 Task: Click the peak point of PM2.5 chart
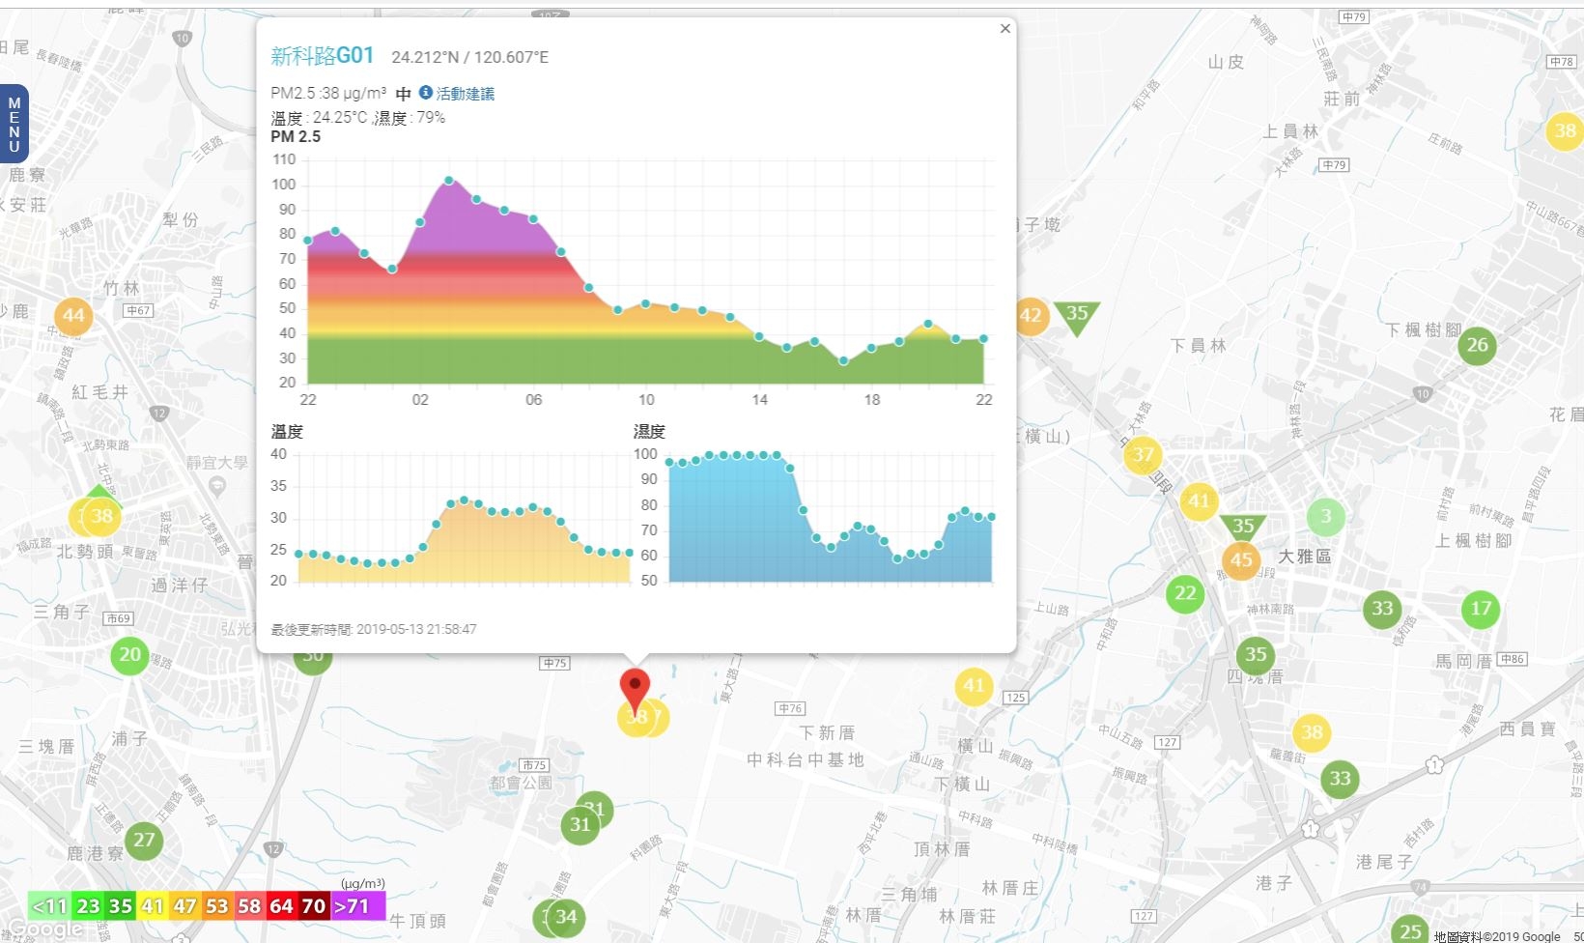449,181
